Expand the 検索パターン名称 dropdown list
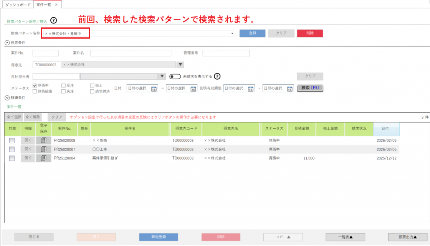The height and width of the screenshot is (246, 430). point(232,34)
